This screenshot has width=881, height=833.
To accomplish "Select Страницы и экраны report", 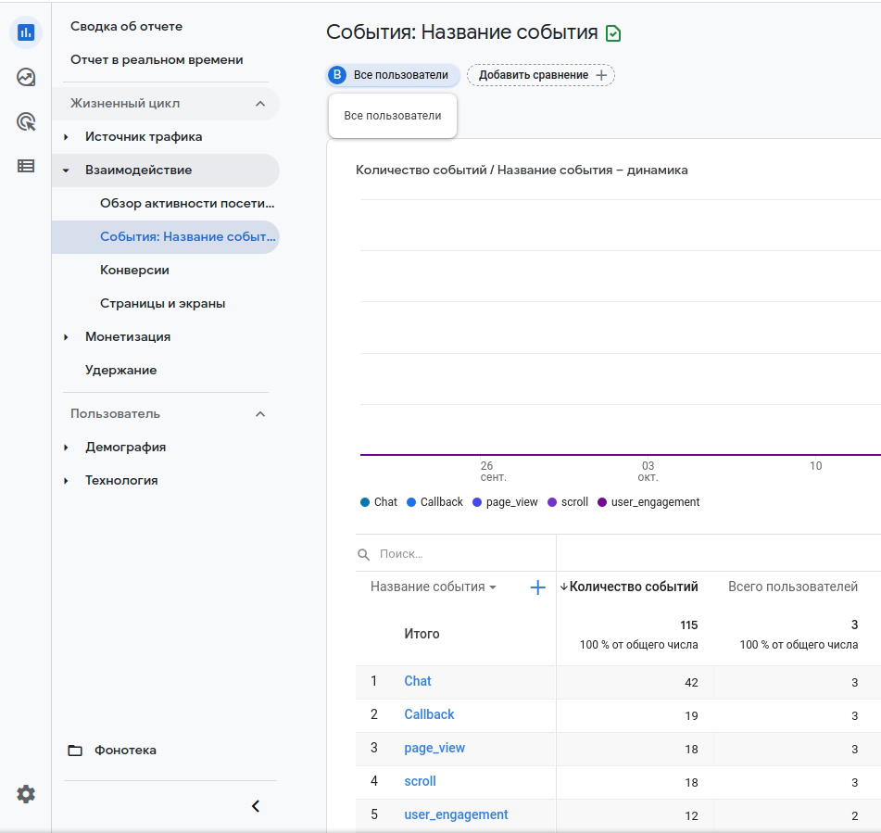I will pos(162,304).
